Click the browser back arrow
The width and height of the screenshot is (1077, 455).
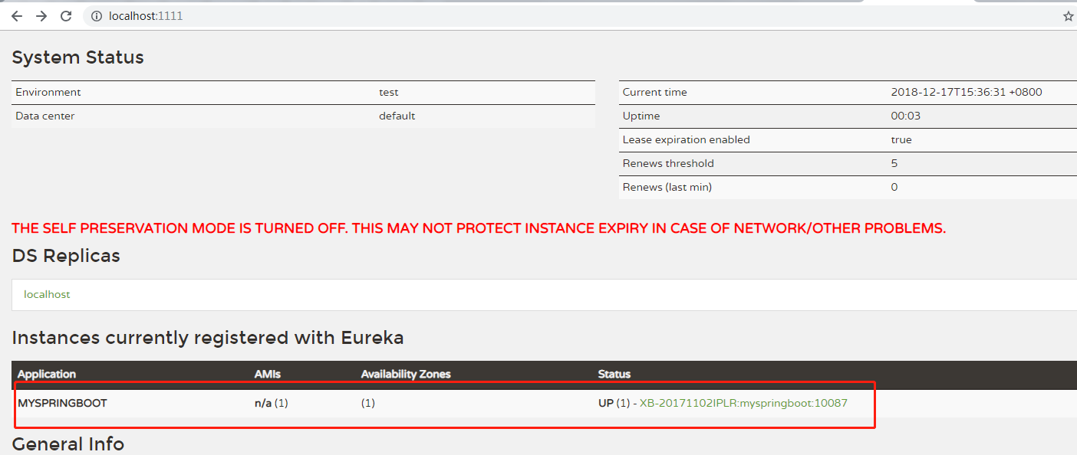16,16
